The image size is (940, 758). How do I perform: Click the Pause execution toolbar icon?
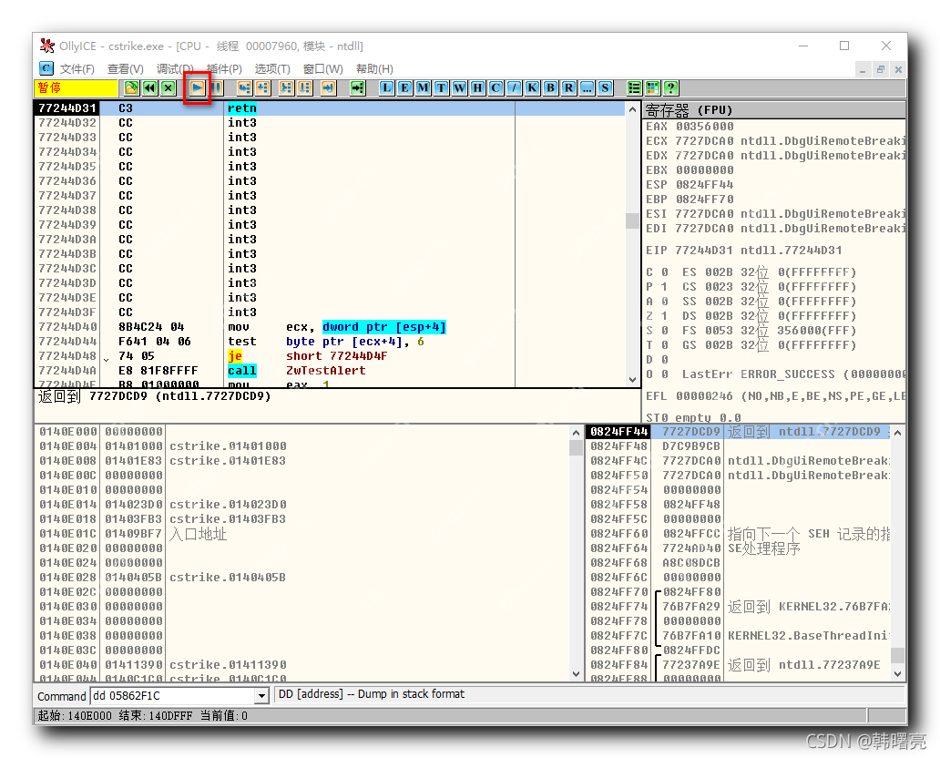217,88
